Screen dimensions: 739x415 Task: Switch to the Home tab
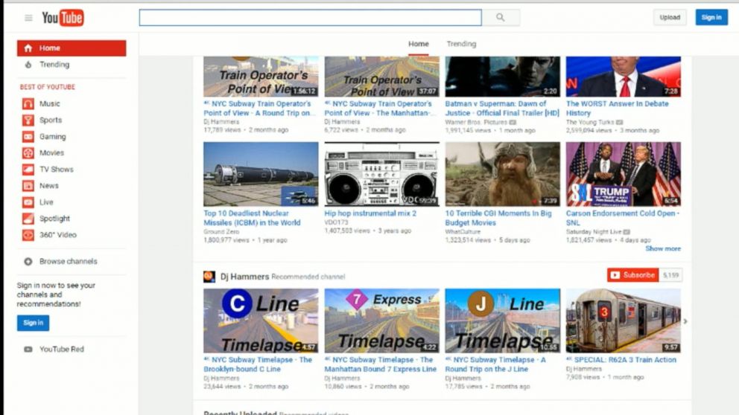(419, 44)
